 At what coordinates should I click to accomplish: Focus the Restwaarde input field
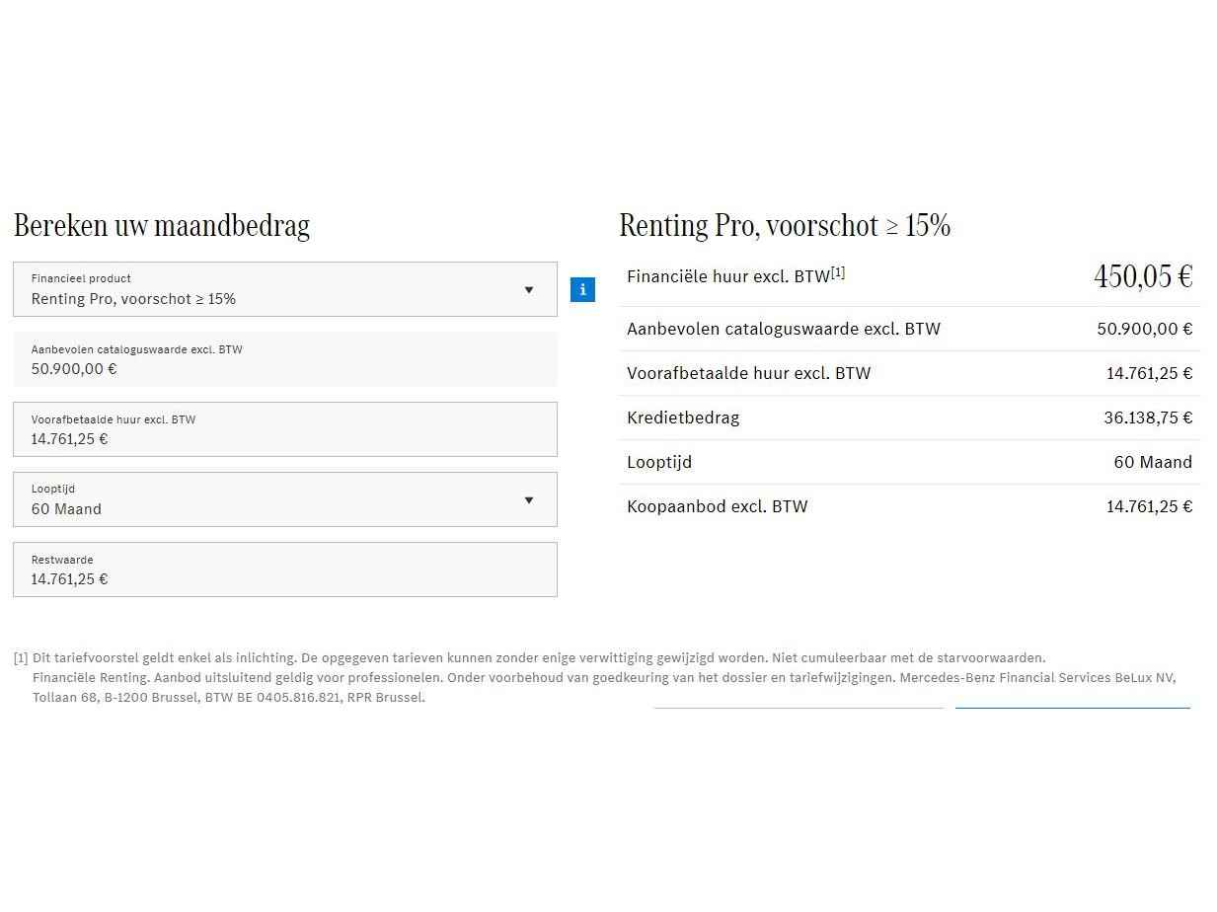pyautogui.click(x=284, y=570)
